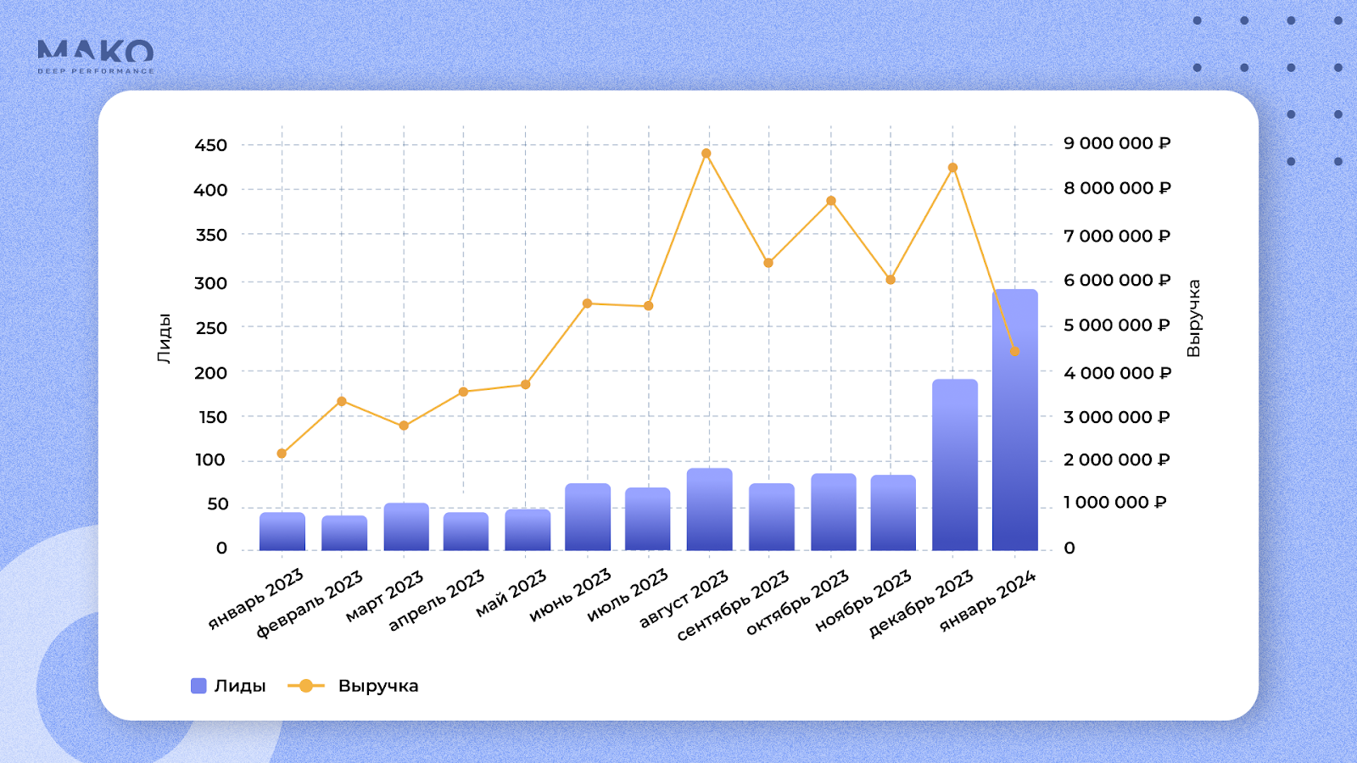Click the 1 000 000 ₽ axis value
1357x763 pixels.
[x=1115, y=503]
